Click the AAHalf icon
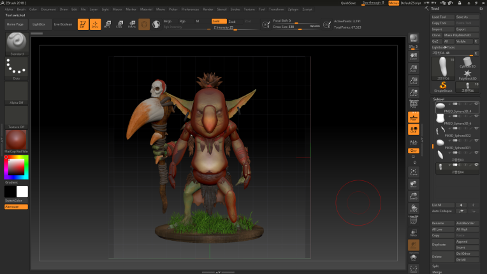The image size is (487, 274). [x=414, y=92]
